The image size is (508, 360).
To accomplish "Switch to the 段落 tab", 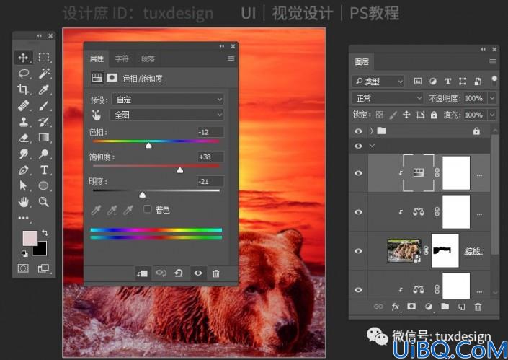I will (148, 58).
